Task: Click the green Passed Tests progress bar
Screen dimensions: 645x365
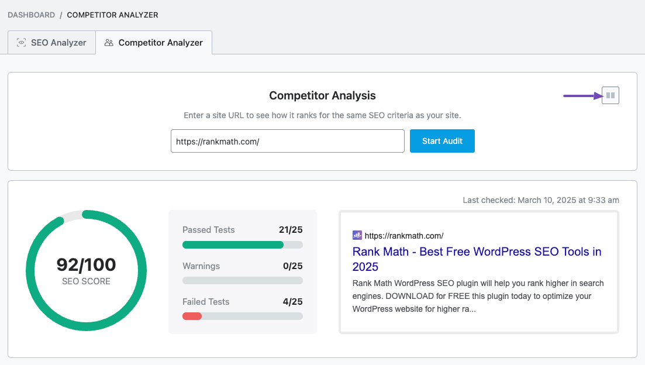Action: point(233,245)
